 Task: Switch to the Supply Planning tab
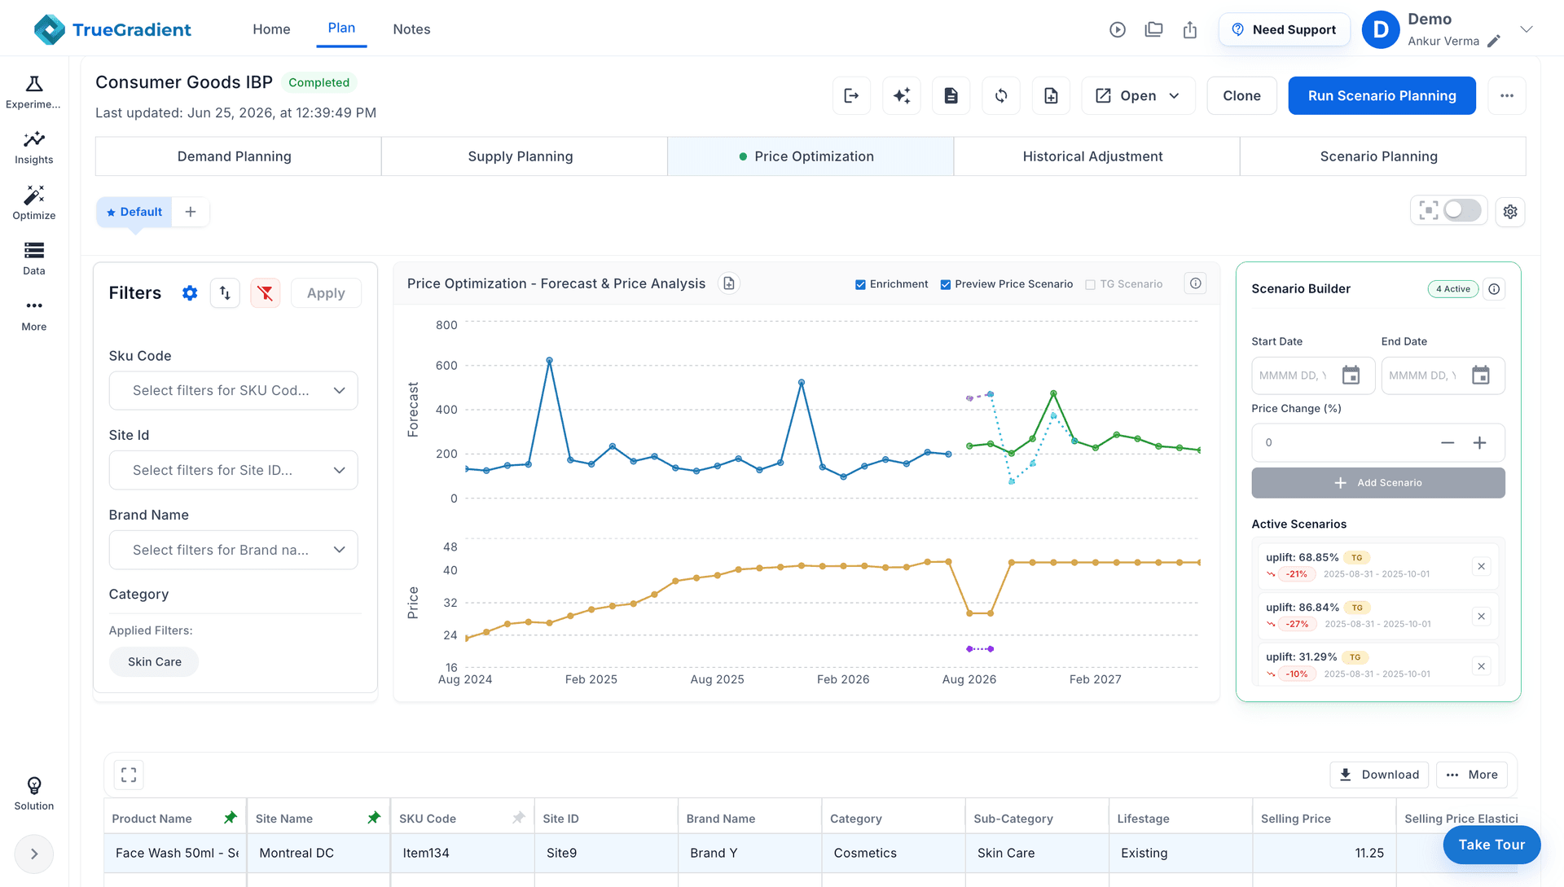coord(524,156)
